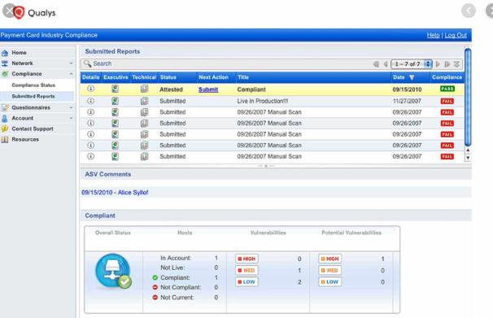The height and width of the screenshot is (318, 493).
Task: Go to last page of reports
Action: pyautogui.click(x=447, y=64)
